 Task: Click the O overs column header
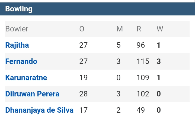coord(82,29)
